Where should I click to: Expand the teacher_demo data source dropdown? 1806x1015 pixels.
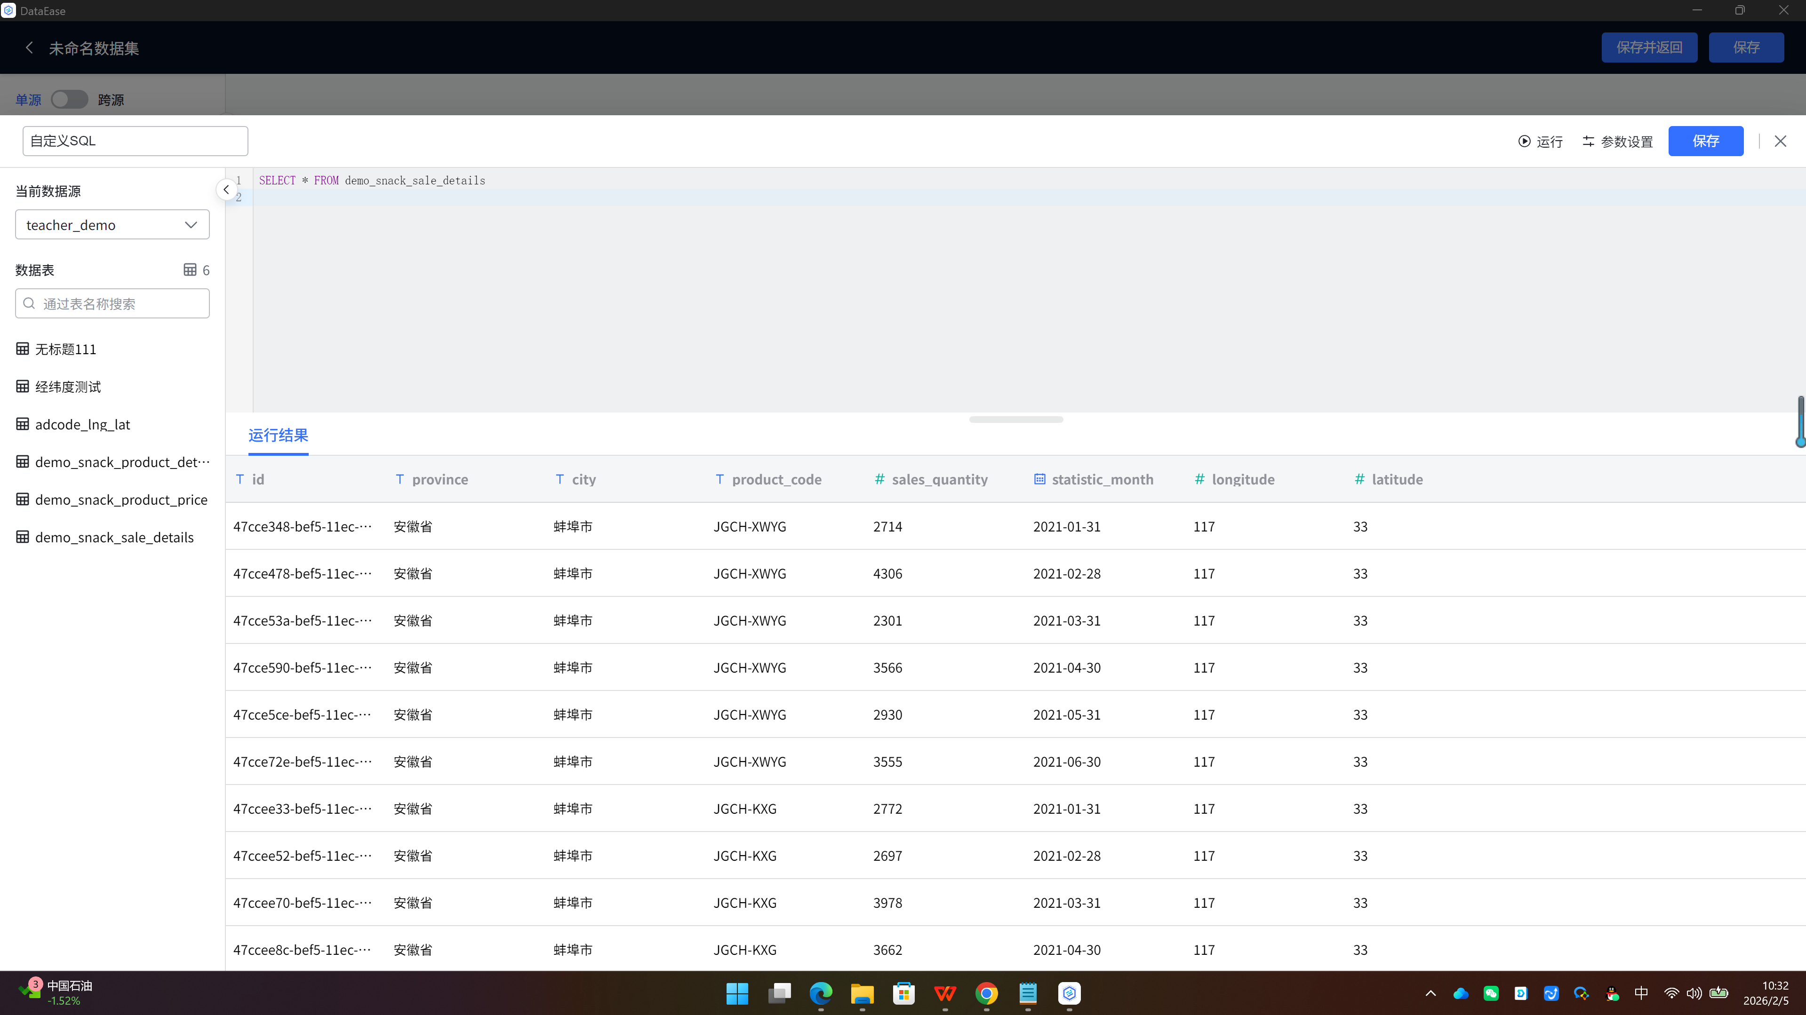[112, 225]
